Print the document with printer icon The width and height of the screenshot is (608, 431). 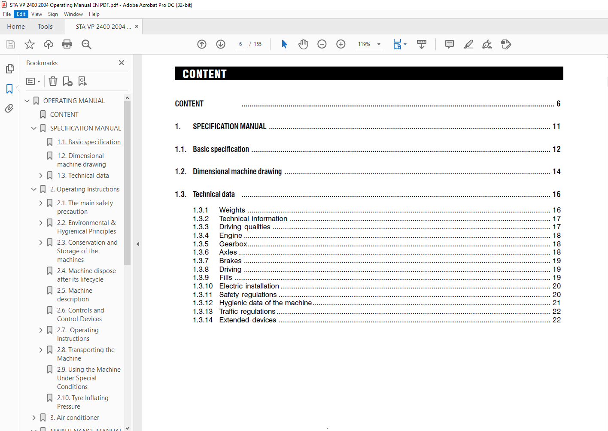tap(67, 44)
